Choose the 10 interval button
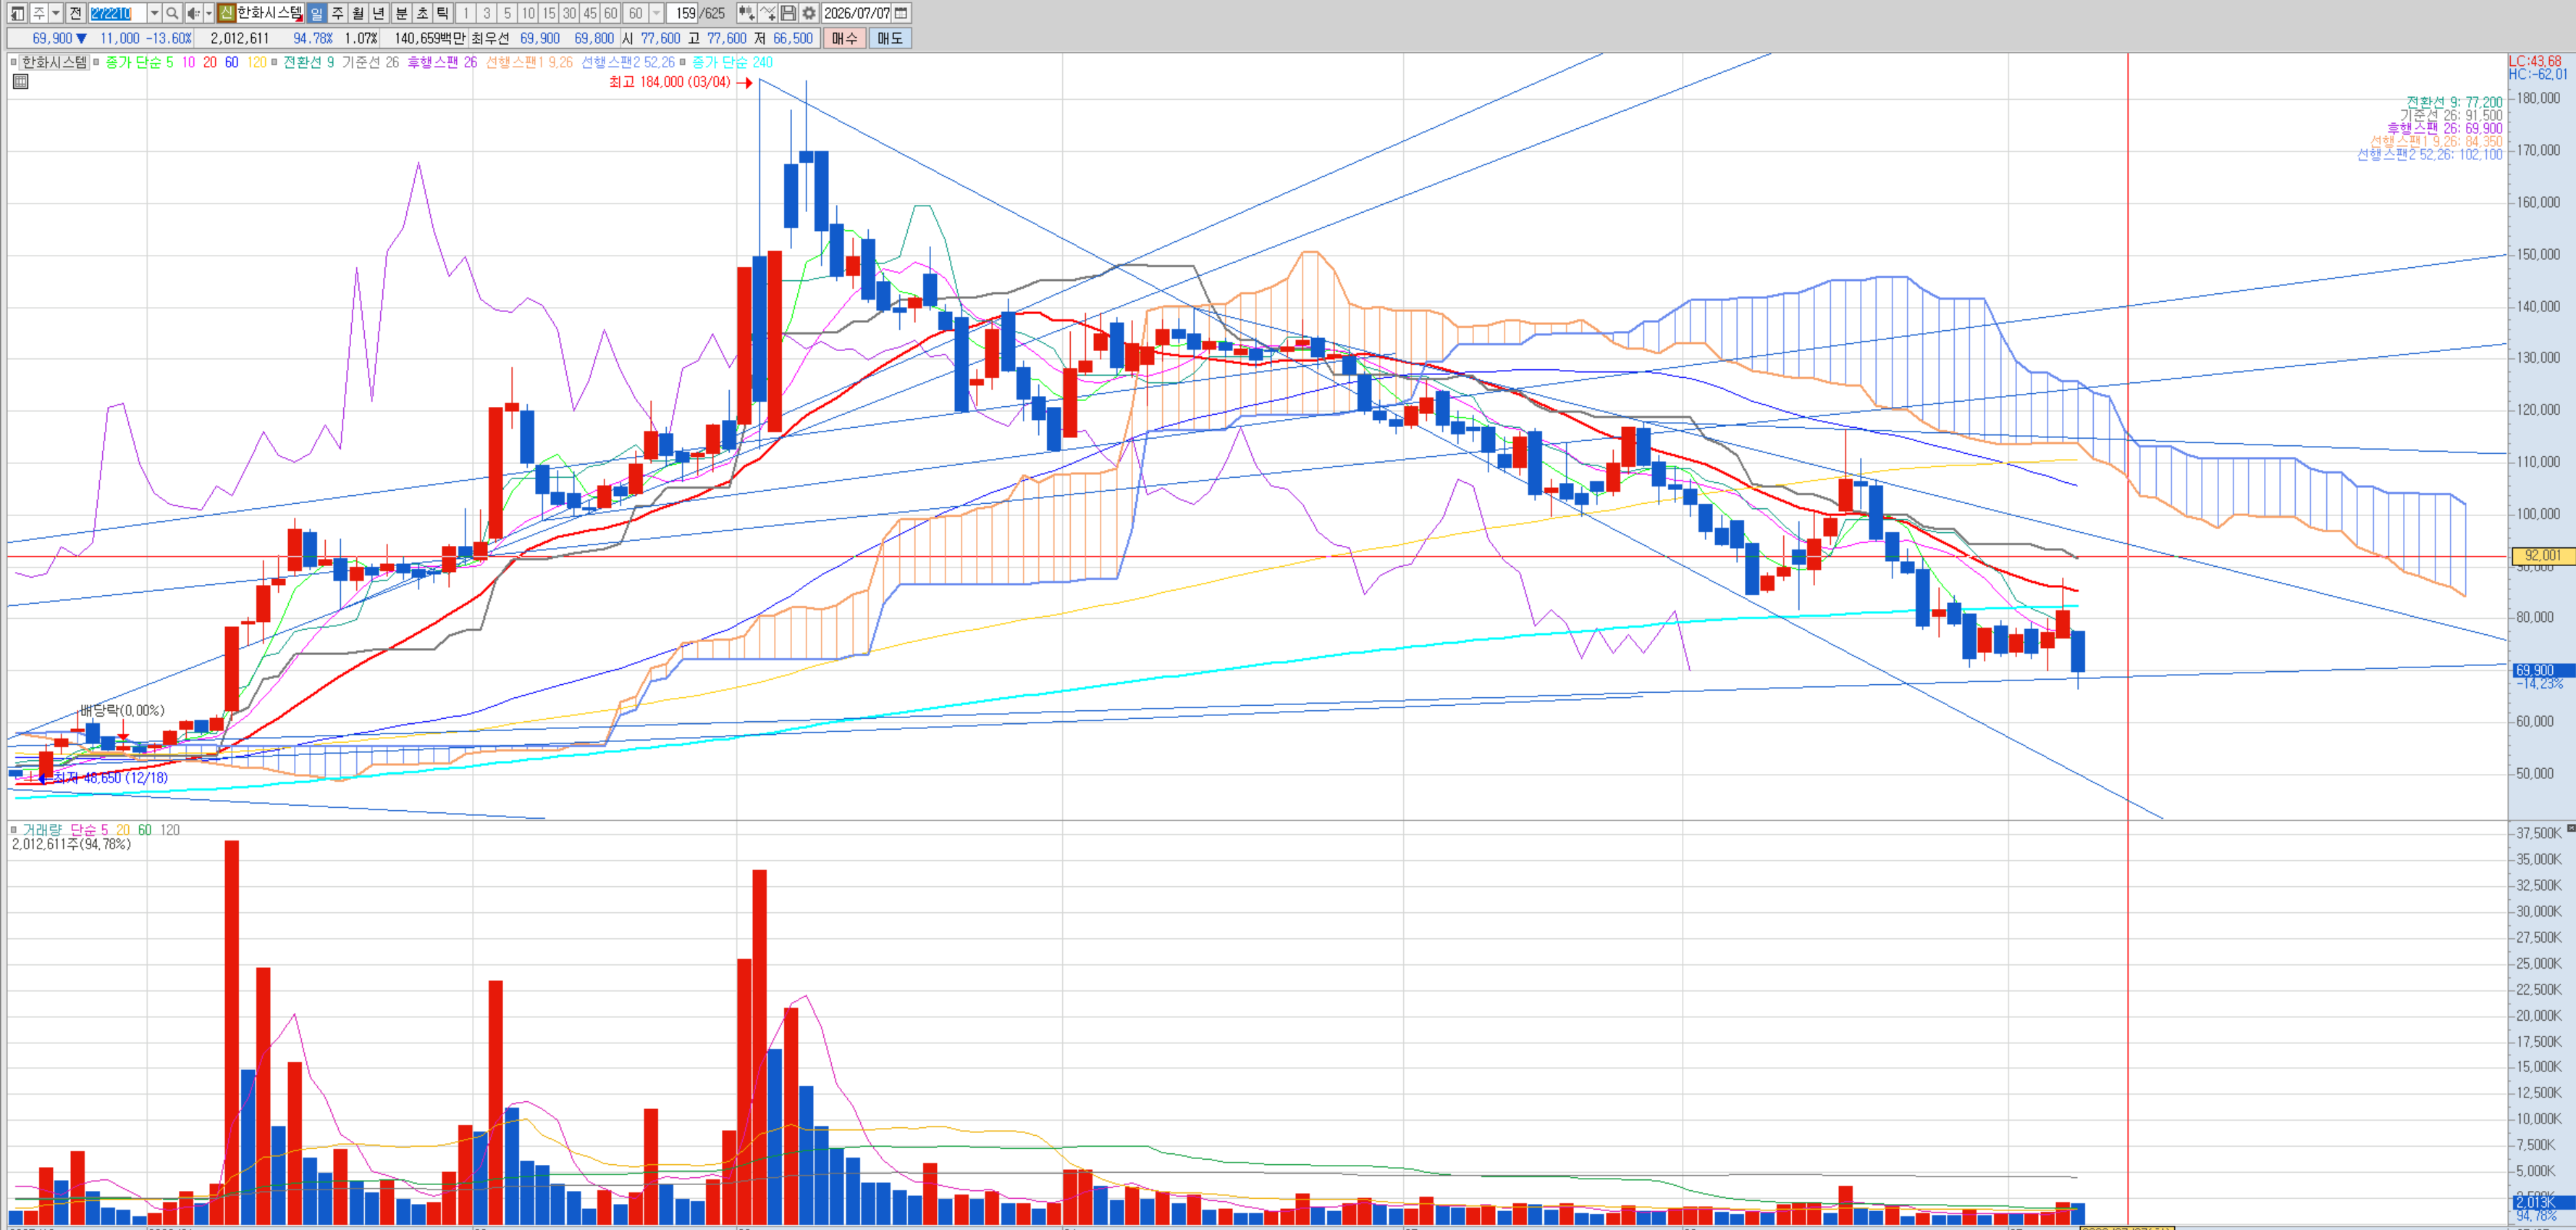The width and height of the screenshot is (2576, 1230). tap(528, 13)
